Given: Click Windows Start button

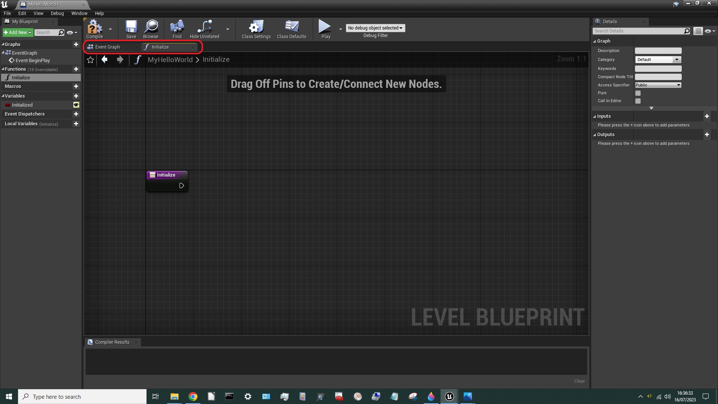Looking at the screenshot, I should pyautogui.click(x=9, y=397).
